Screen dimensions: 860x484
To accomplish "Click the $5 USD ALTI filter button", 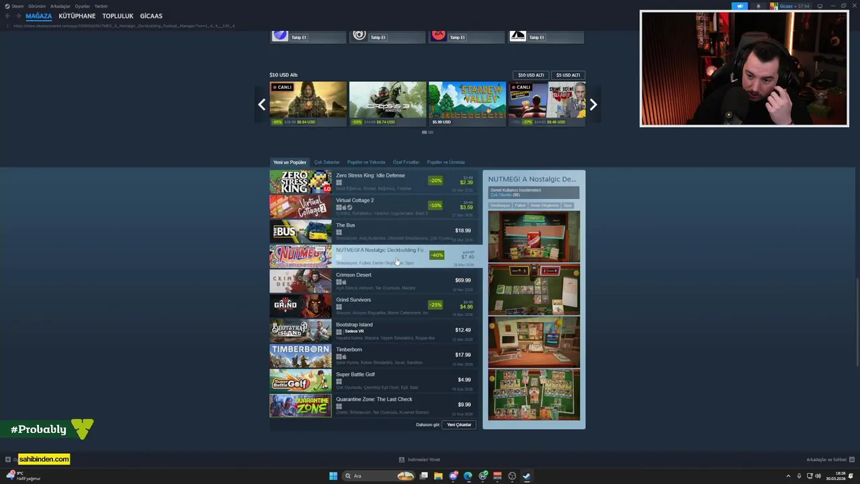I will 568,75.
